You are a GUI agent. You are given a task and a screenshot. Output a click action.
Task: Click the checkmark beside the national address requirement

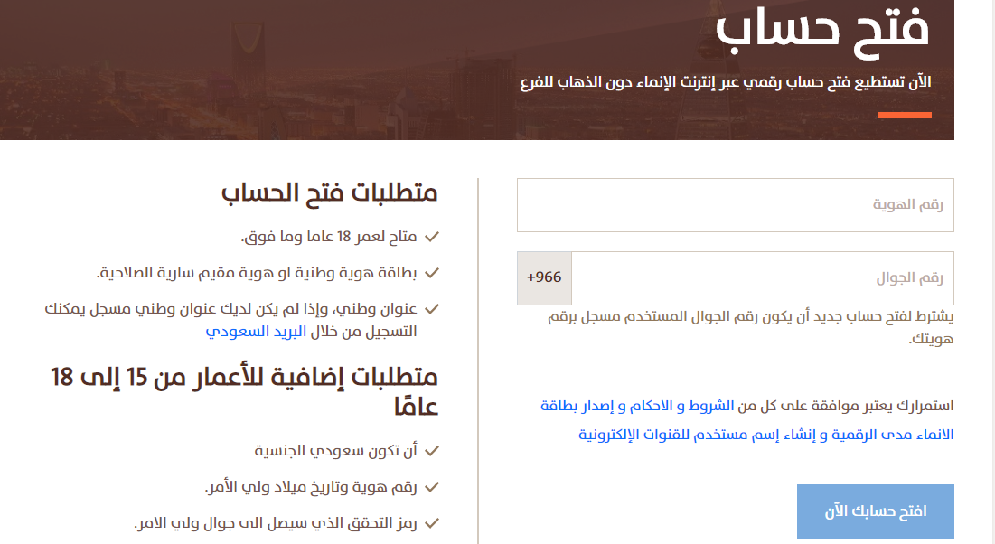[431, 308]
